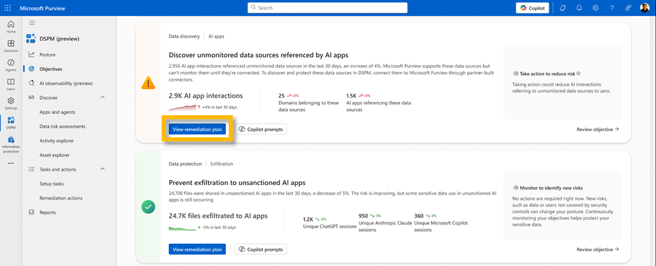Screen dimensions: 656x266
Task: Click info icon beside Take action to reduce risk
Action: 579,73
